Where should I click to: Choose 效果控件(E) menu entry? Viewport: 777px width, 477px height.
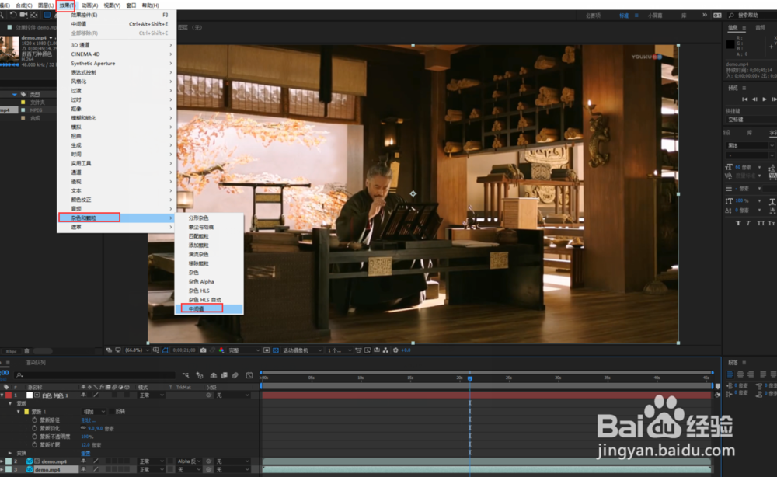tap(117, 15)
